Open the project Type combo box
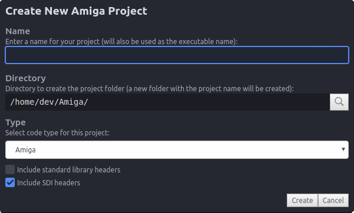The width and height of the screenshot is (354, 213). click(177, 149)
